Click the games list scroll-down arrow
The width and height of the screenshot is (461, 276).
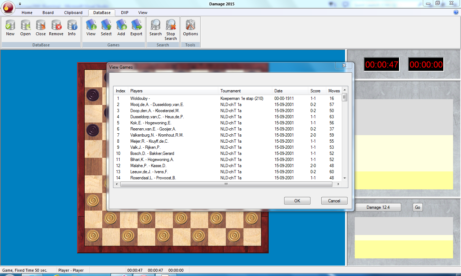(345, 178)
